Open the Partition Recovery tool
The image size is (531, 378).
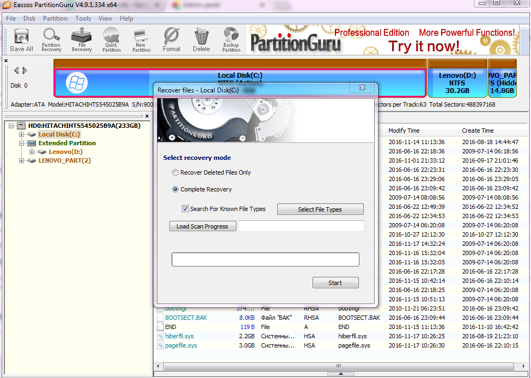click(51, 40)
